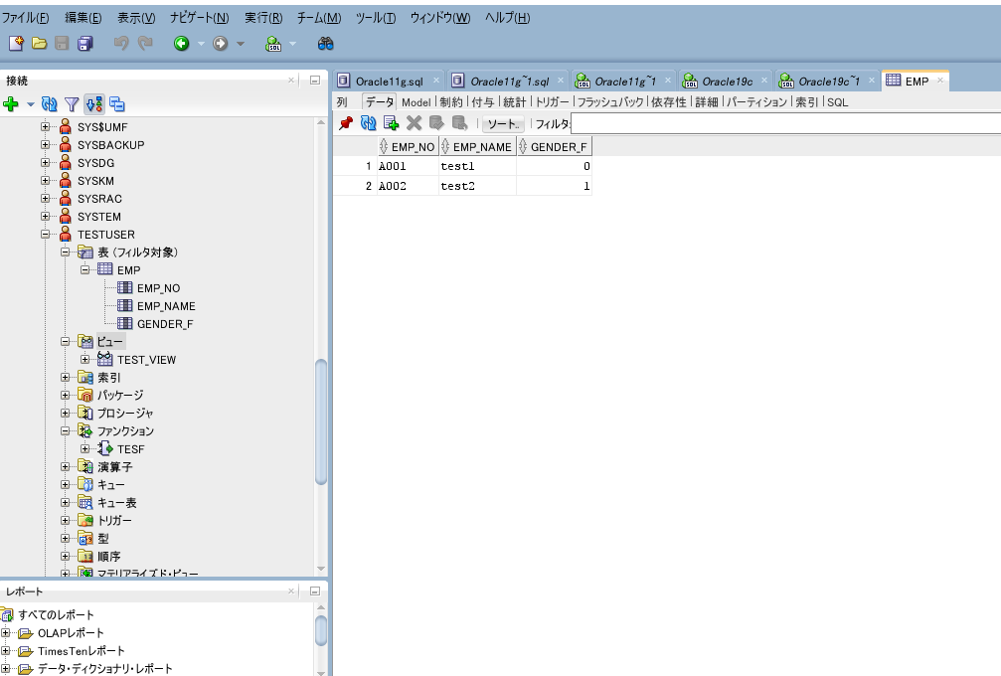Image resolution: width=1001 pixels, height=676 pixels.
Task: Click the green Back navigation arrow
Action: coord(181,44)
